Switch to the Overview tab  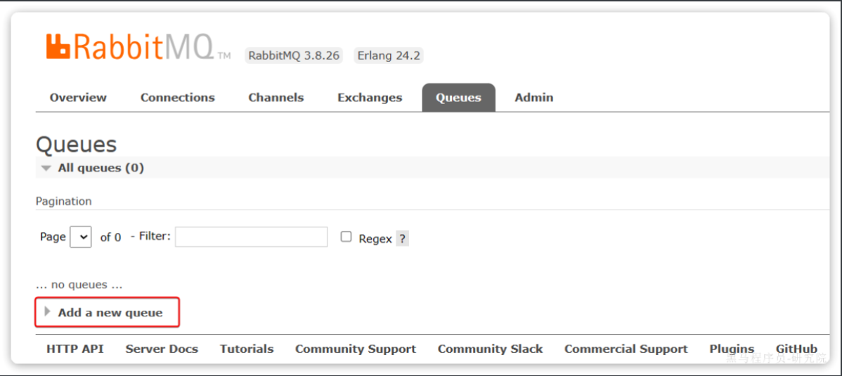[x=79, y=98]
